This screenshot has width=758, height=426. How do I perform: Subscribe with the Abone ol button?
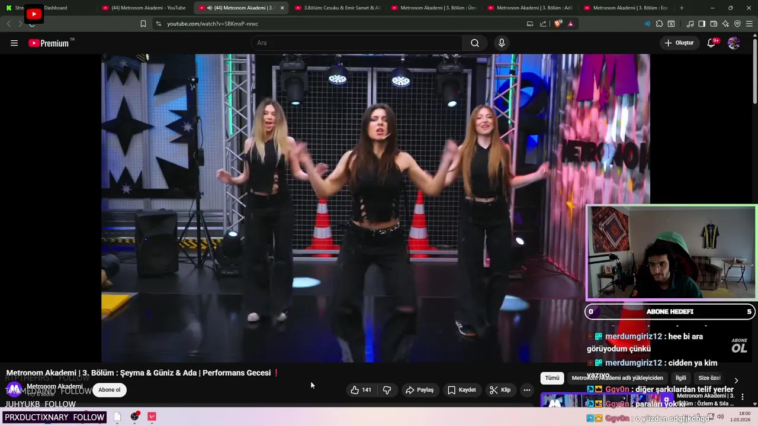click(110, 390)
